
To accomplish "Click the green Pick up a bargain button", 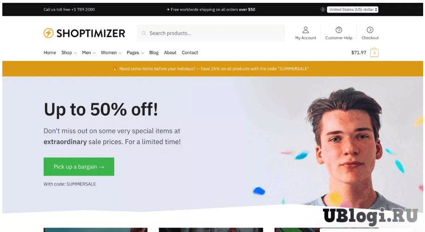I will tap(79, 167).
